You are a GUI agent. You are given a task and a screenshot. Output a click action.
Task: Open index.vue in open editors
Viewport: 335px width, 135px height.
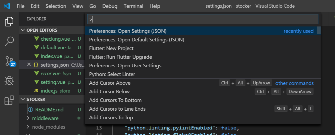click(x=52, y=56)
